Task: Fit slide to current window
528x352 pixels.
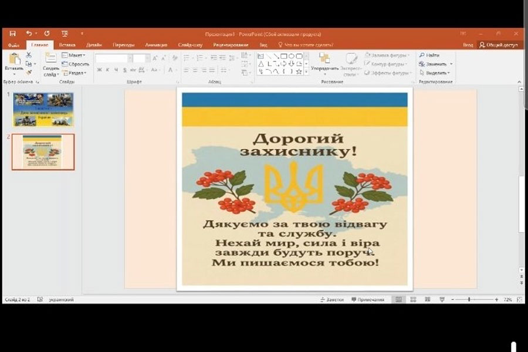Action: pyautogui.click(x=519, y=299)
